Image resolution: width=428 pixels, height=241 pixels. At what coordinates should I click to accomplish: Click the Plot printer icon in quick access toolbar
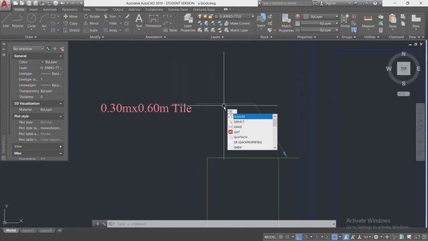pyautogui.click(x=56, y=3)
